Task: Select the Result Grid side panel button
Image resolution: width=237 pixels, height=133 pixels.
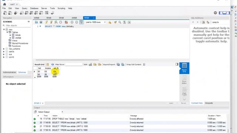Action: 184,68
